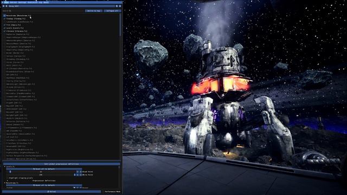This screenshot has width=347, height=195.
Task: Open the Home tab in overlay
Action: (x=6, y=2)
